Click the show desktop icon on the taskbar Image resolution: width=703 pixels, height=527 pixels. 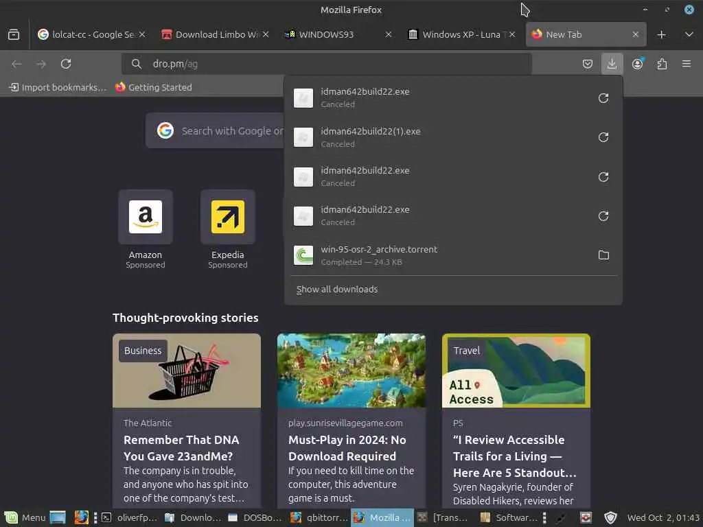(58, 517)
